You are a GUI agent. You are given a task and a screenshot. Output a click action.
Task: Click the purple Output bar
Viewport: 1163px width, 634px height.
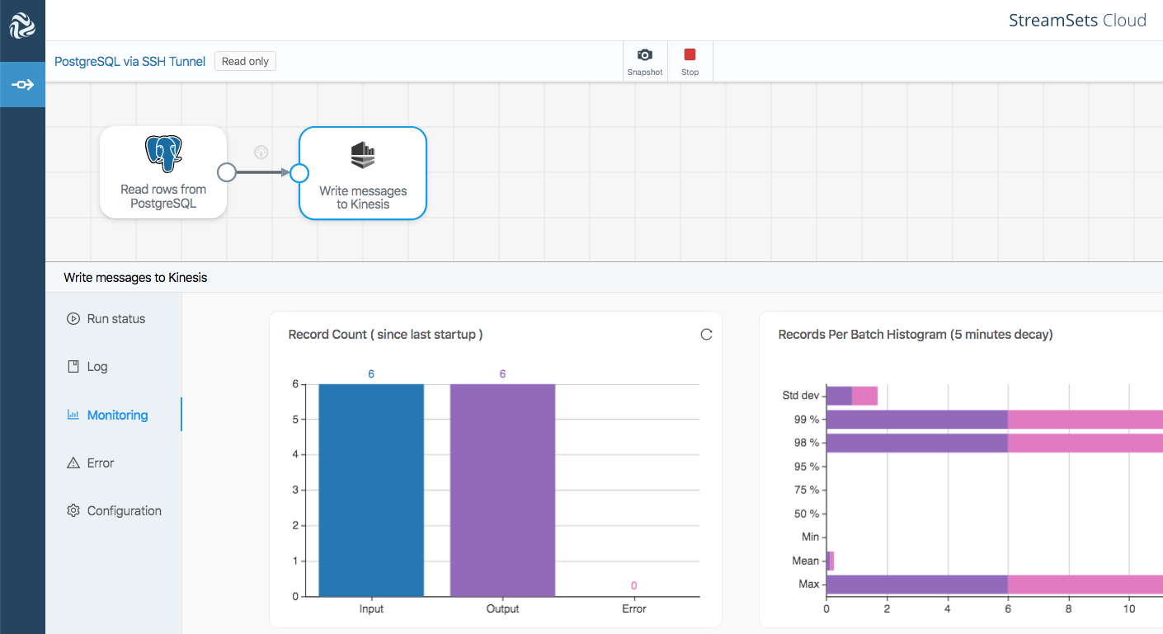pos(502,490)
